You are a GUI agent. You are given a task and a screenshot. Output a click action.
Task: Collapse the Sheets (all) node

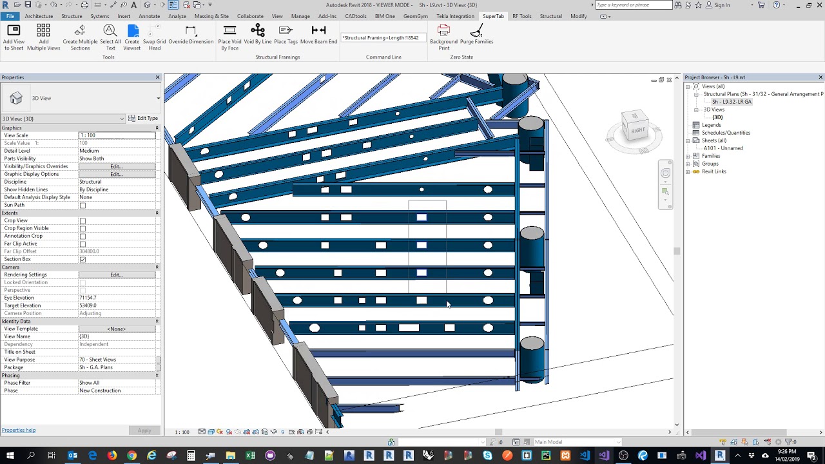point(688,140)
